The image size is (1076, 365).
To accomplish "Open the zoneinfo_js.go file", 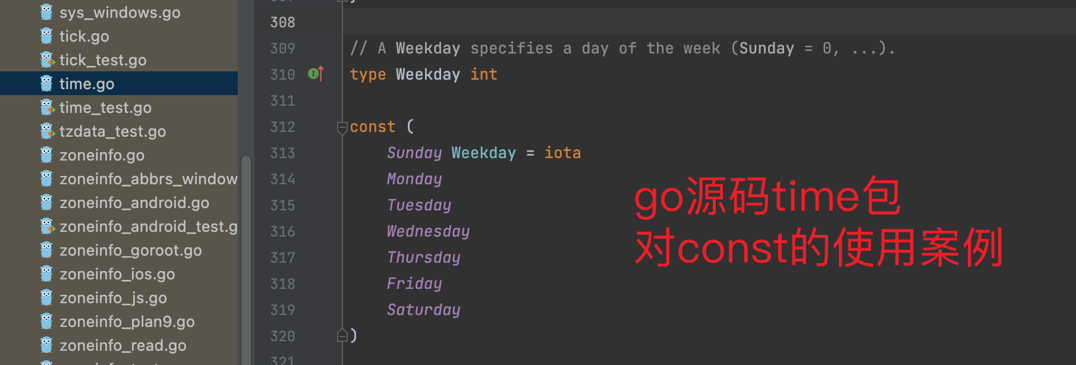I will coord(113,298).
